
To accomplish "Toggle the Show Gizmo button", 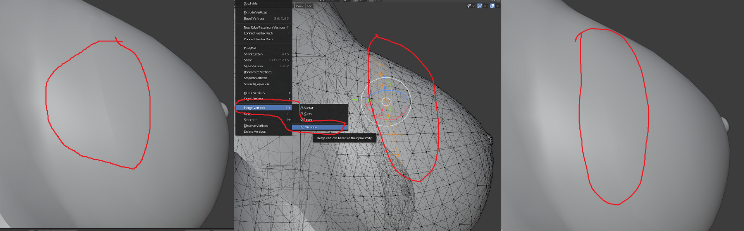I will click(x=480, y=6).
